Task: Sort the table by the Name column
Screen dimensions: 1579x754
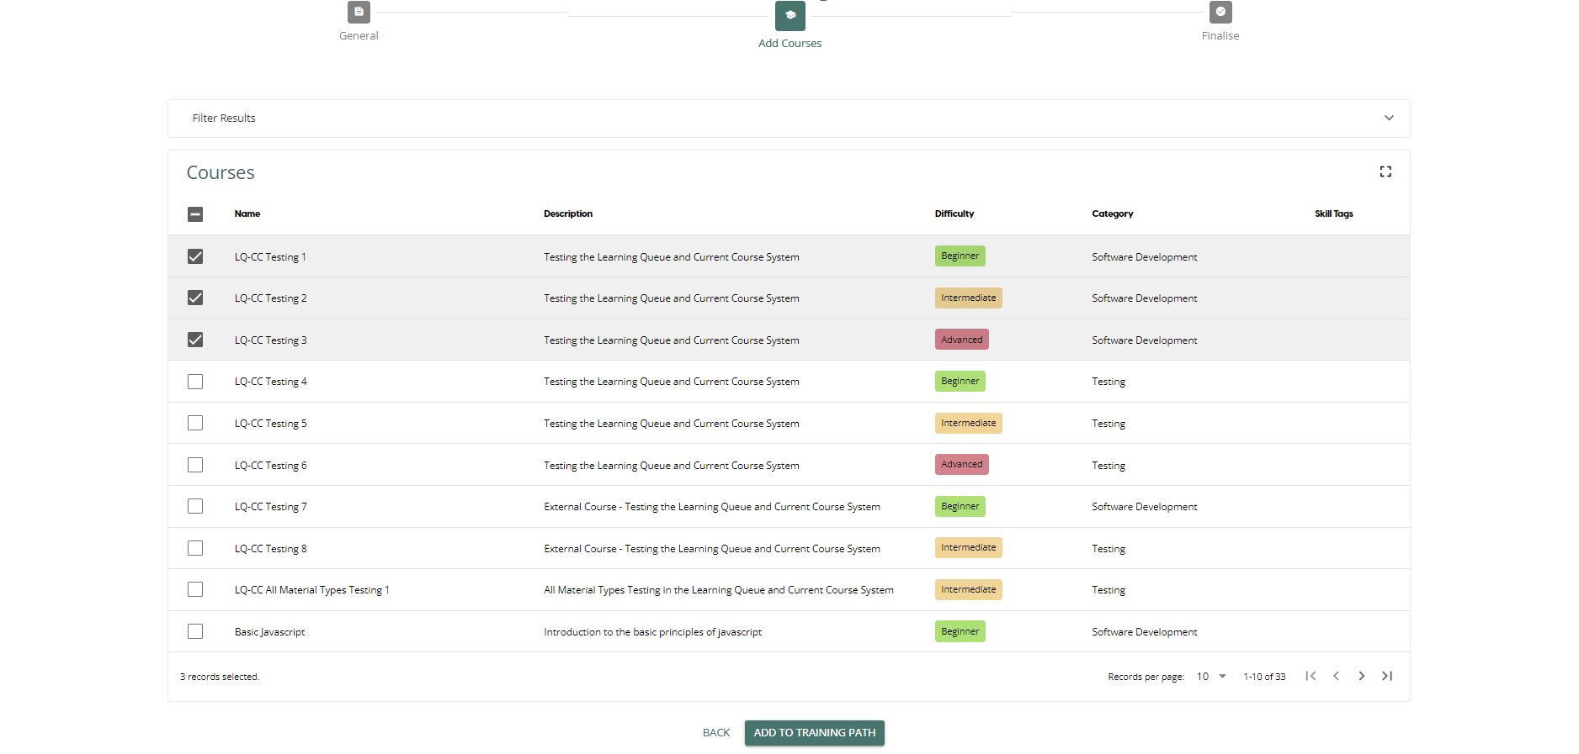Action: [247, 214]
